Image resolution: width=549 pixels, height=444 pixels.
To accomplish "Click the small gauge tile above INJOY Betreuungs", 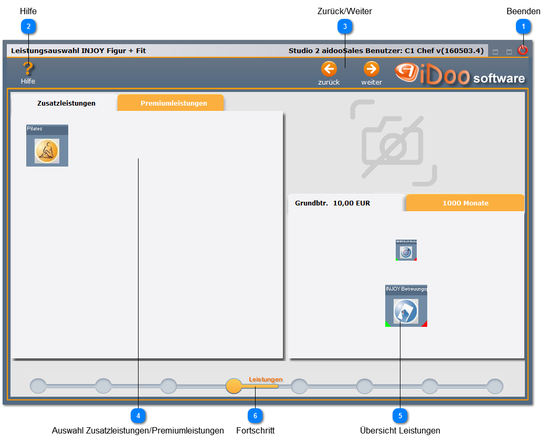I will point(406,250).
